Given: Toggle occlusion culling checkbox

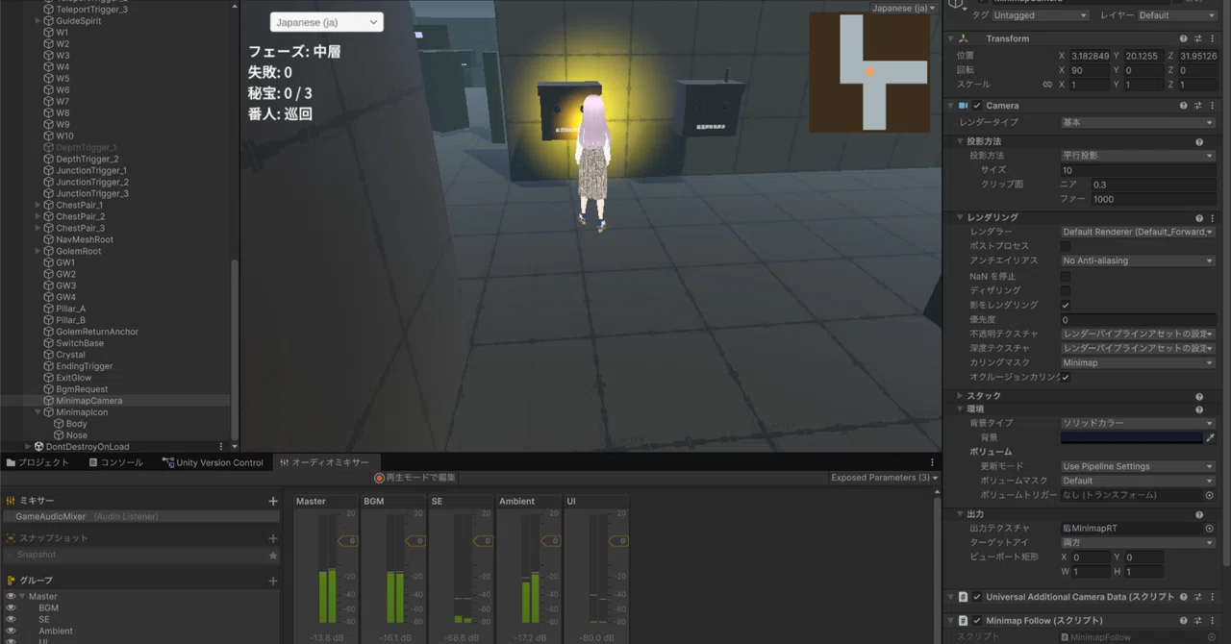Looking at the screenshot, I should [x=1066, y=377].
